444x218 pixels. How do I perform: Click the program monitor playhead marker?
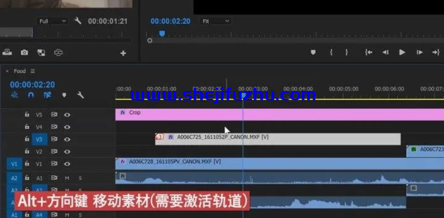click(x=162, y=34)
